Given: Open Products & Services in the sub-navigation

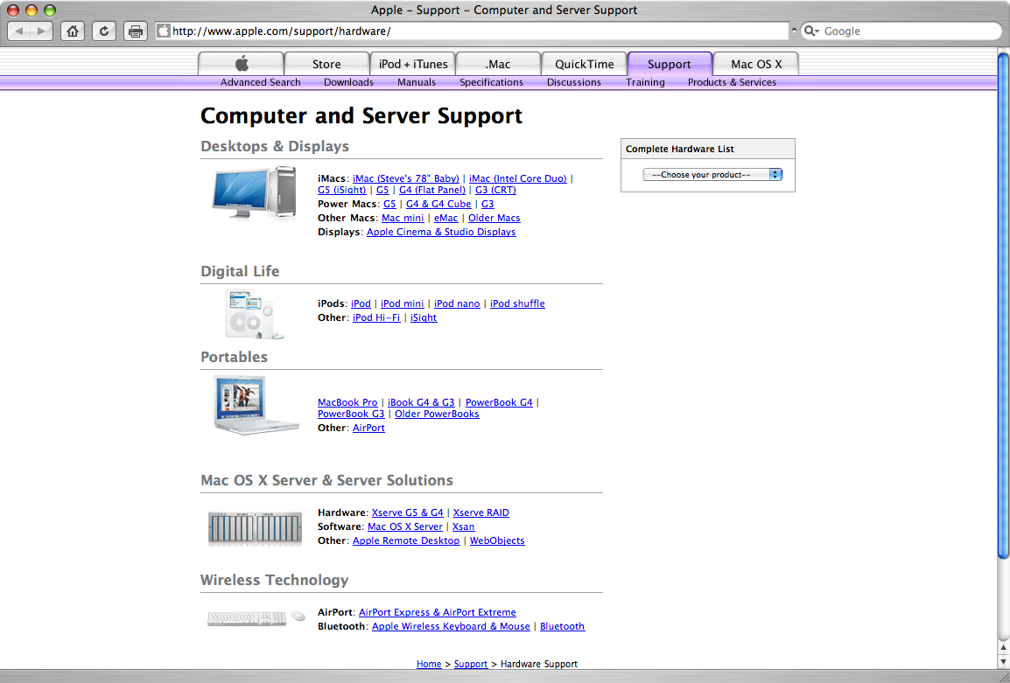Looking at the screenshot, I should point(732,82).
